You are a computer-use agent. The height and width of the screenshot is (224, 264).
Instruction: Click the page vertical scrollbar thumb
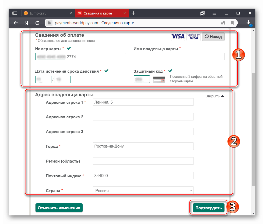click(254, 129)
